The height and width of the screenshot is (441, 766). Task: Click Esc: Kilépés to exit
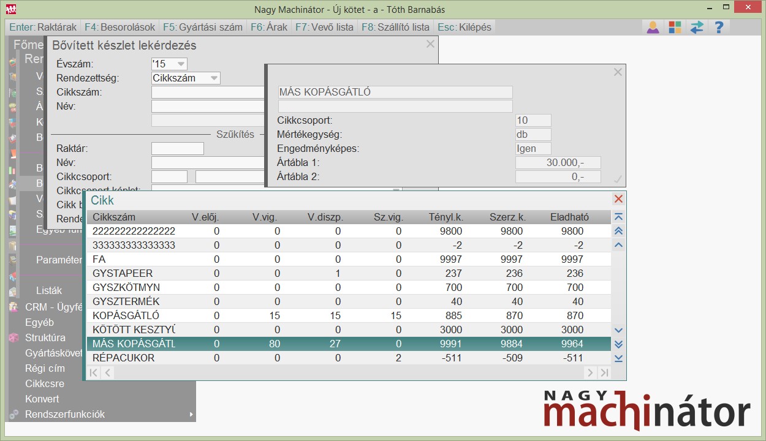coord(464,27)
